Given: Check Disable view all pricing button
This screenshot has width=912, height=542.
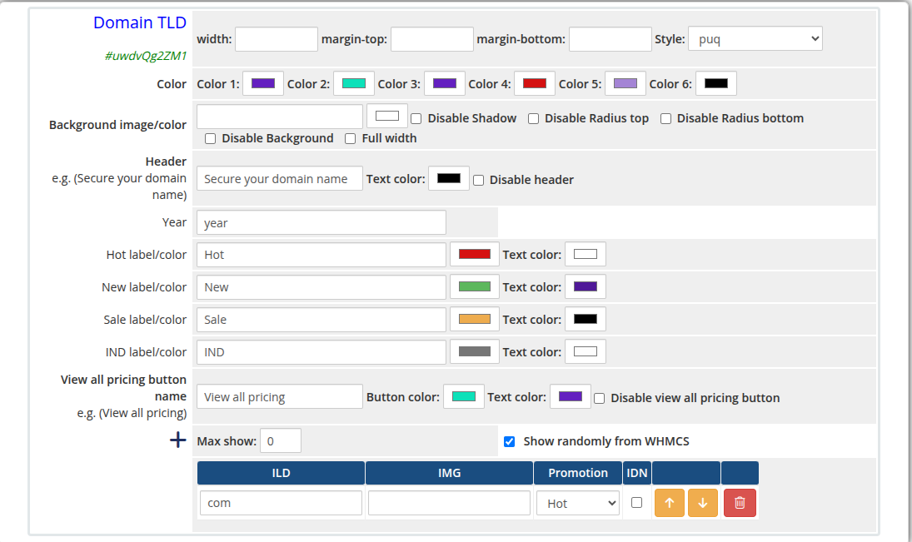Looking at the screenshot, I should 599,397.
